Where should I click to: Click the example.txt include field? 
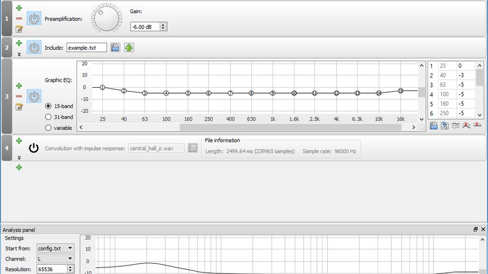86,48
